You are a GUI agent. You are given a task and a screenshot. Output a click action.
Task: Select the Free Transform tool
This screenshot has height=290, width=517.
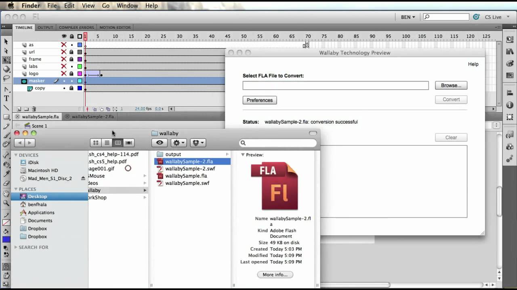[6, 60]
